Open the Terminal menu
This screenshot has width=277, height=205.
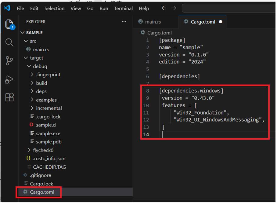point(123,8)
